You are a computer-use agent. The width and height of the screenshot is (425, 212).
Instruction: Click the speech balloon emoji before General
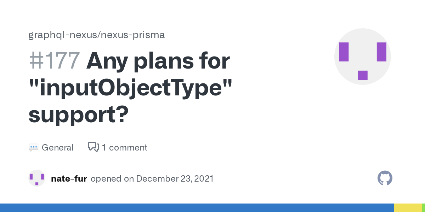pyautogui.click(x=33, y=148)
